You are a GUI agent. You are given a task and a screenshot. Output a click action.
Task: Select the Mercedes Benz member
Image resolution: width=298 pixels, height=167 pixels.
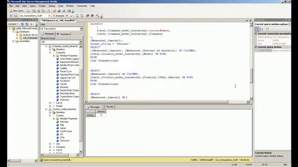pos(67,93)
